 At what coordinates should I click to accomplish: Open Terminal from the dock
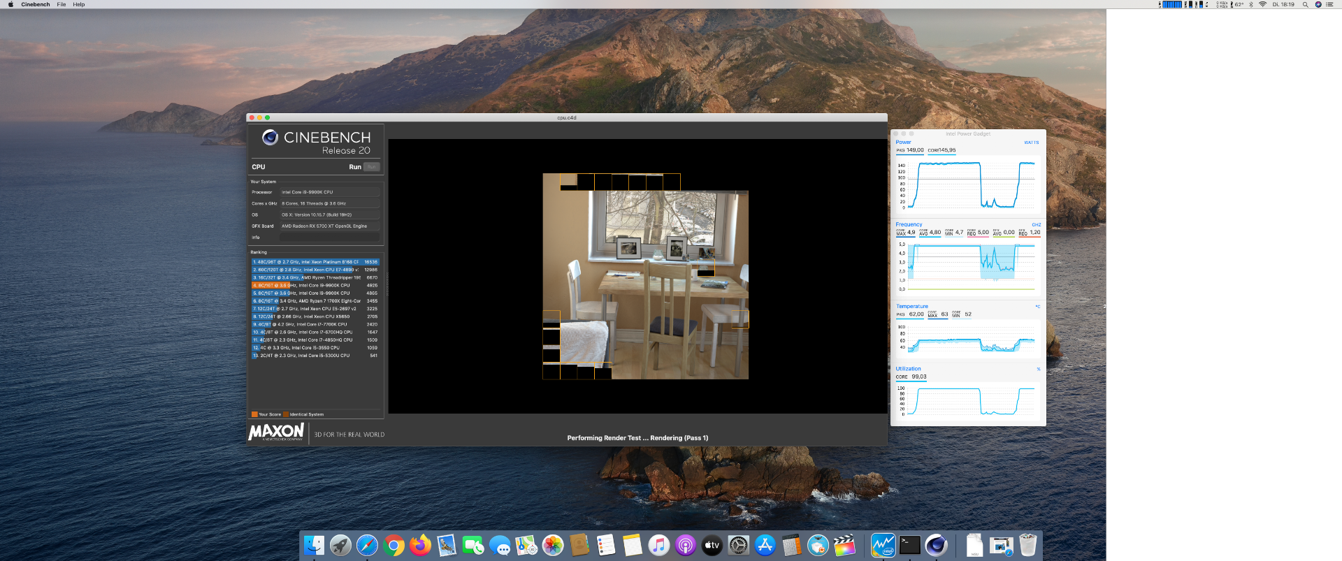[x=910, y=545]
